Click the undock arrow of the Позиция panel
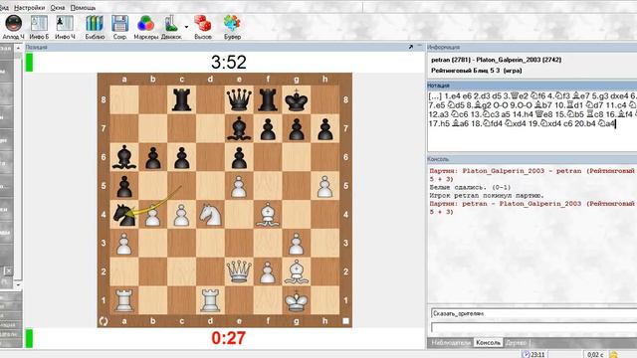The image size is (637, 358). pos(411,47)
